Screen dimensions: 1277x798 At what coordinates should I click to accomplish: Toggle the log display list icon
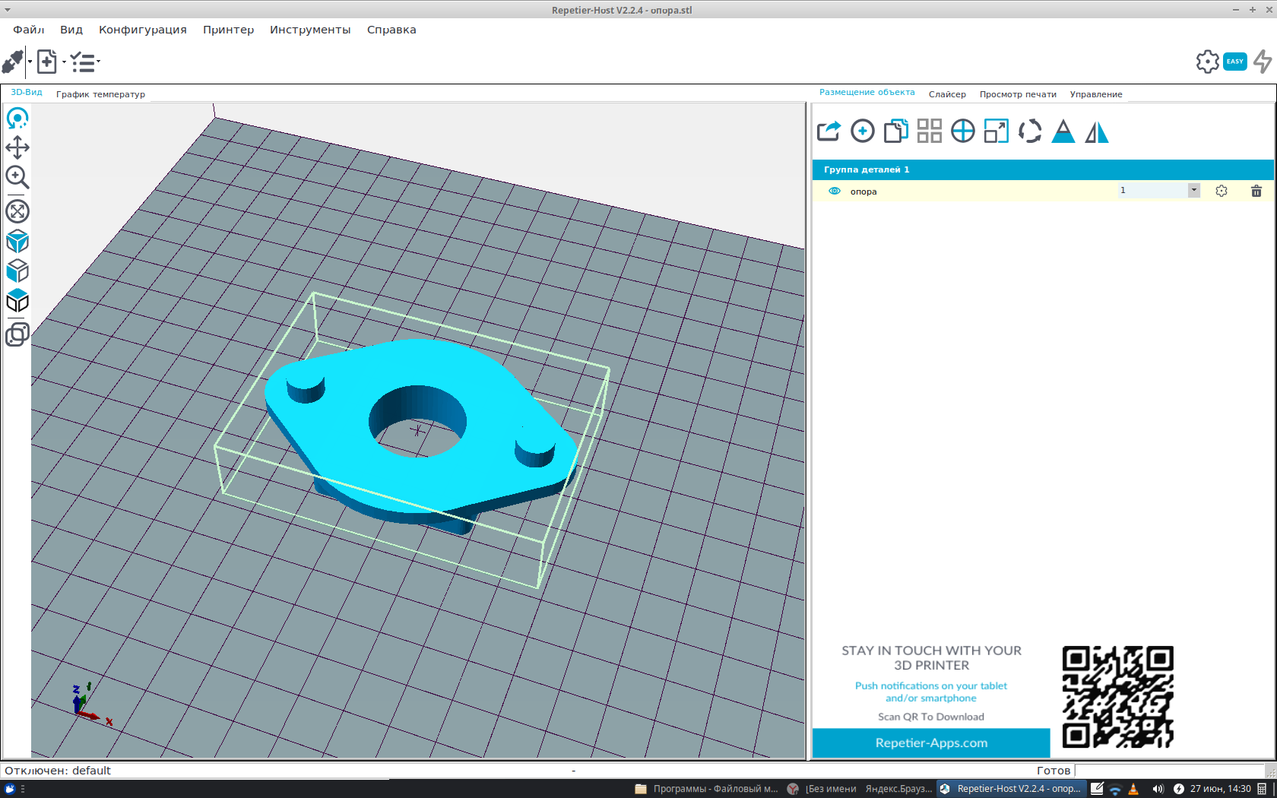(x=82, y=62)
